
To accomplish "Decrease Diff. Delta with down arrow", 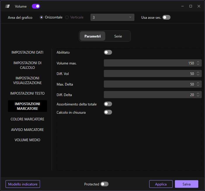I will tap(198, 96).
